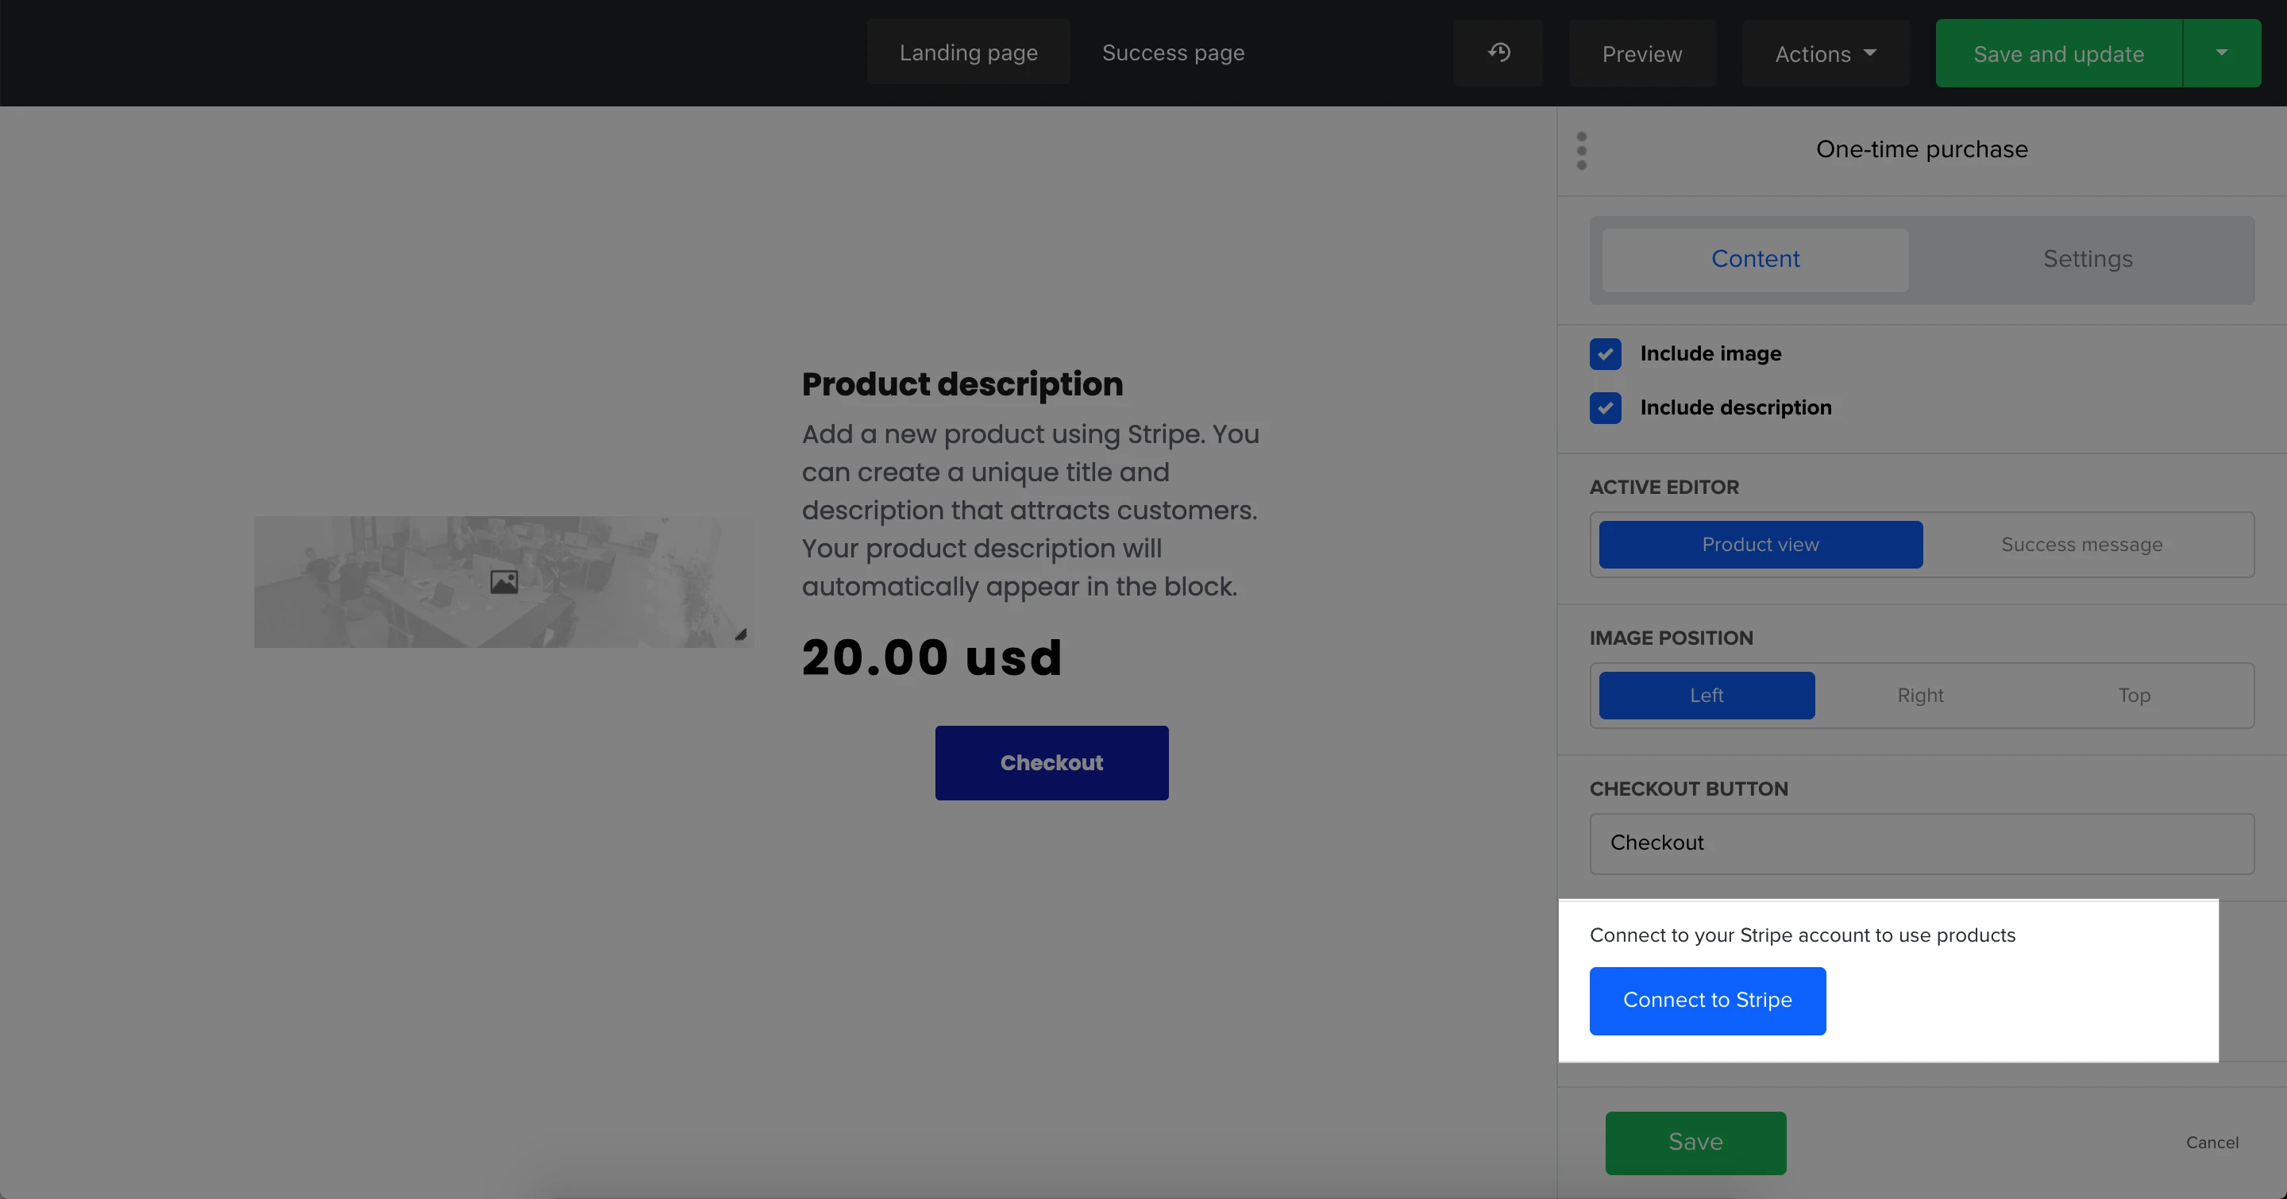The height and width of the screenshot is (1199, 2287).
Task: Open the Success page tab
Action: (x=1173, y=53)
